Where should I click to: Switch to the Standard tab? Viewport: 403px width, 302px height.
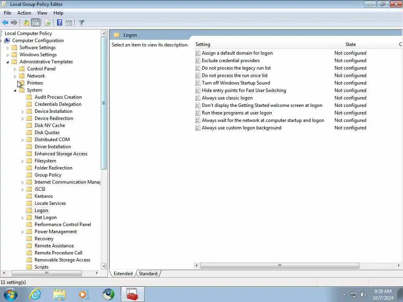click(148, 274)
